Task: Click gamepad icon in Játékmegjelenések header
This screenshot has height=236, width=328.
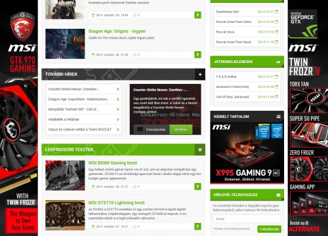Action: (x=278, y=62)
